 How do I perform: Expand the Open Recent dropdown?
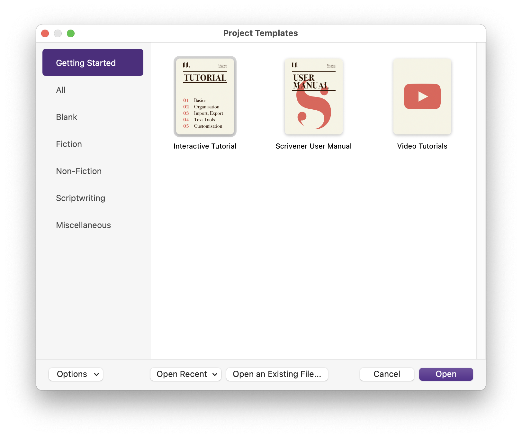tap(186, 374)
